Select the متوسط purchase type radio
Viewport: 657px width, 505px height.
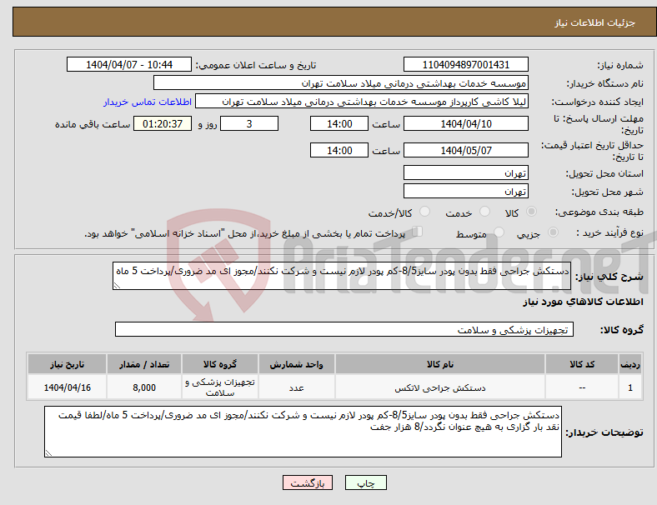pyautogui.click(x=499, y=232)
